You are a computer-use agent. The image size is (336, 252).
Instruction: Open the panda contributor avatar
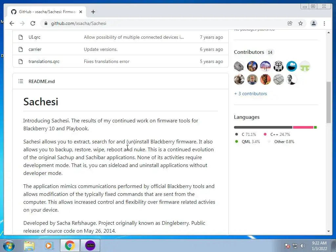pos(278,66)
